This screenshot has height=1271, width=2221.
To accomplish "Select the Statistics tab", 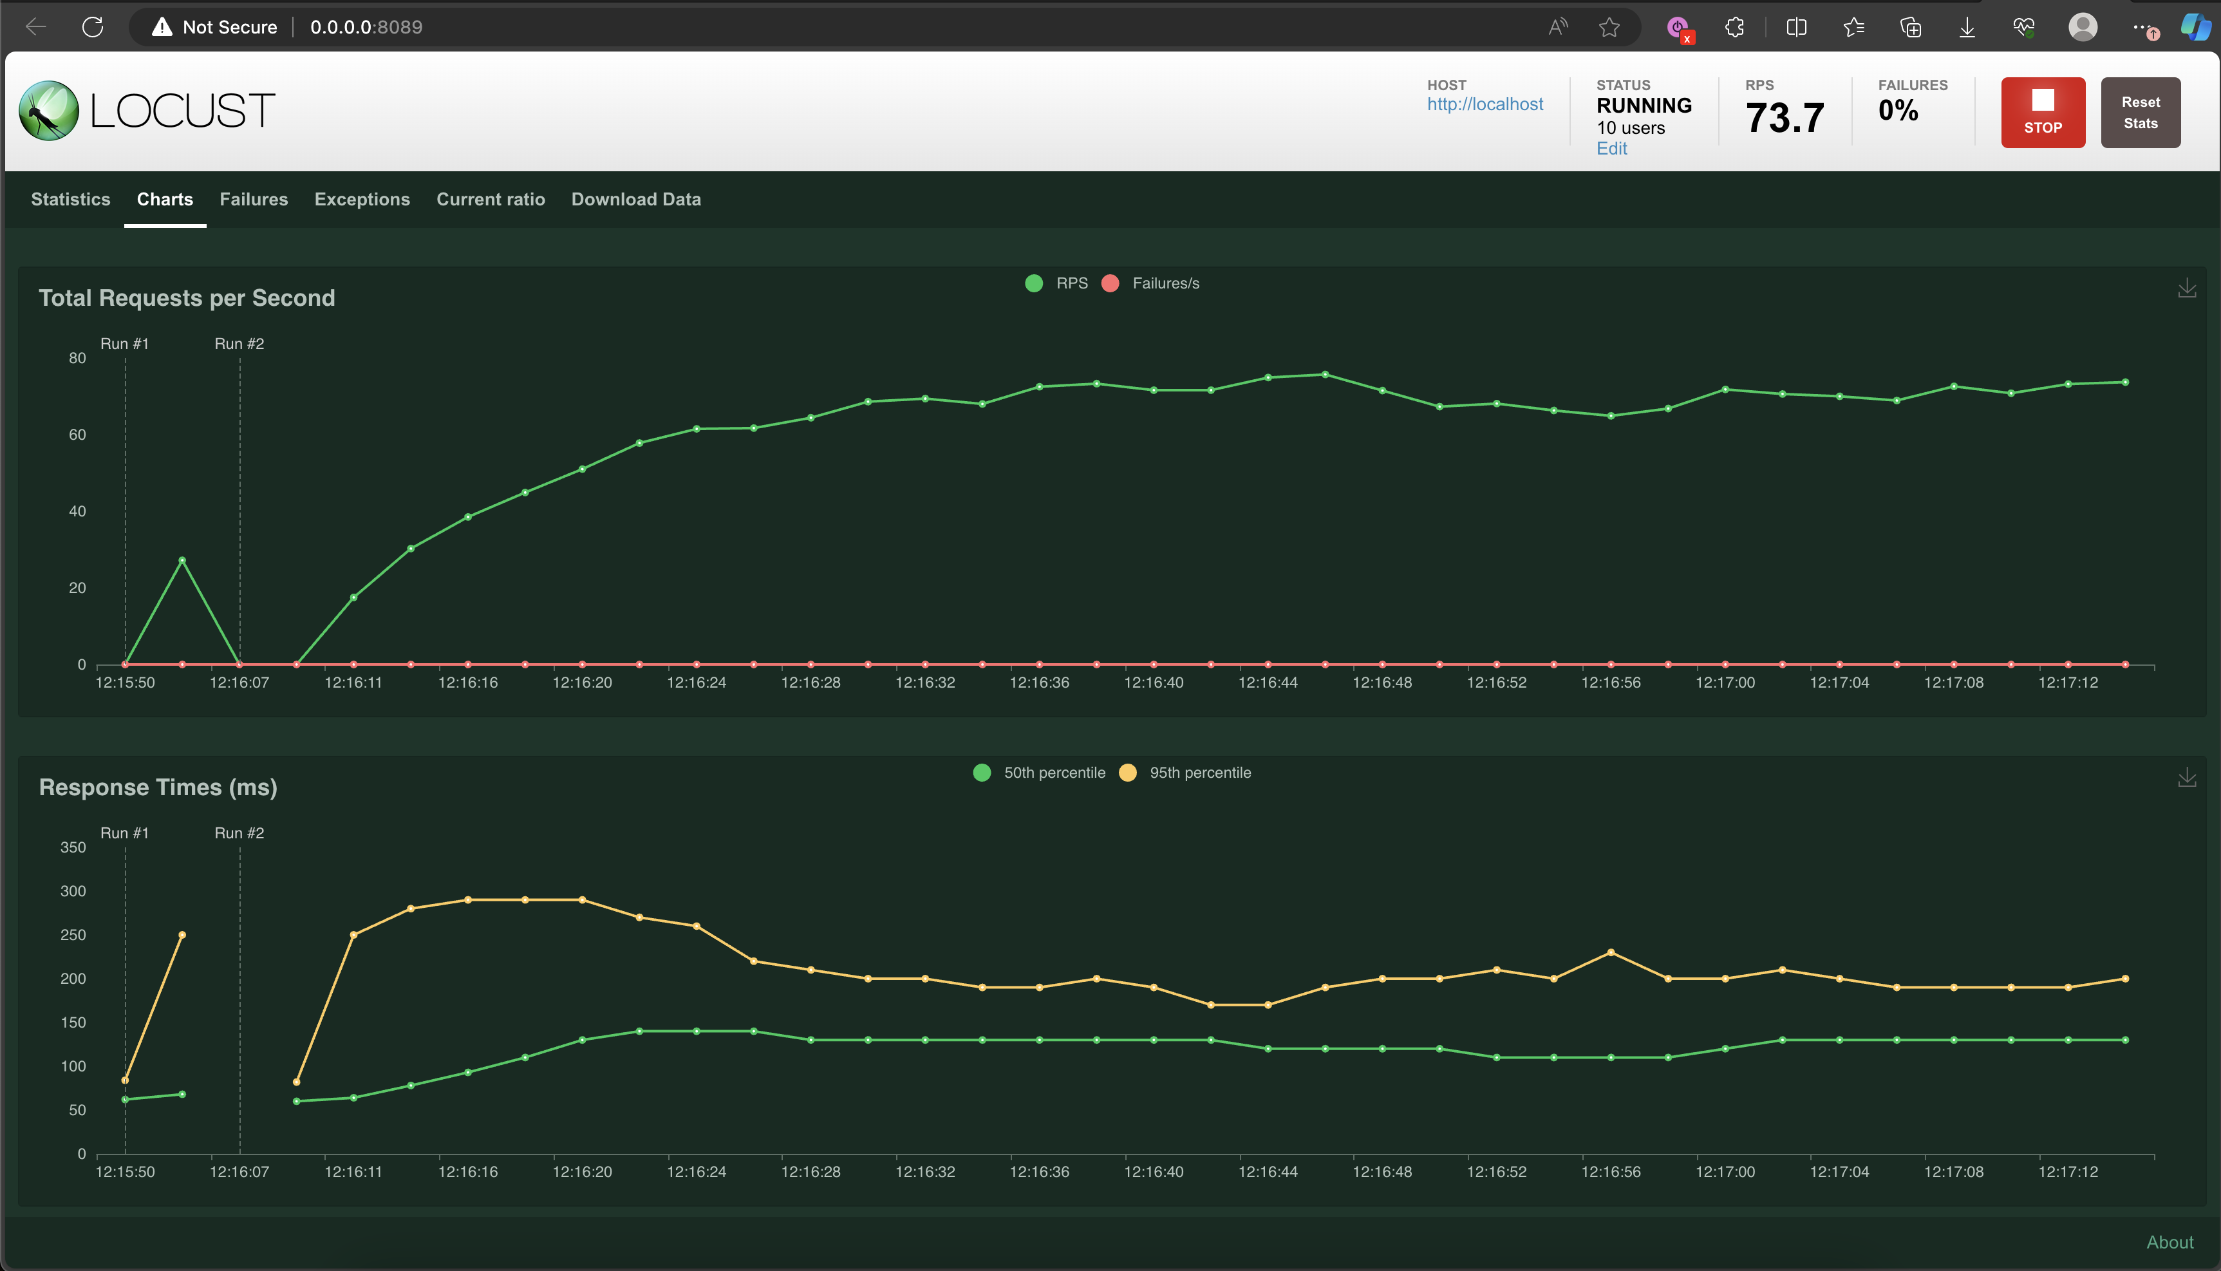I will click(70, 198).
